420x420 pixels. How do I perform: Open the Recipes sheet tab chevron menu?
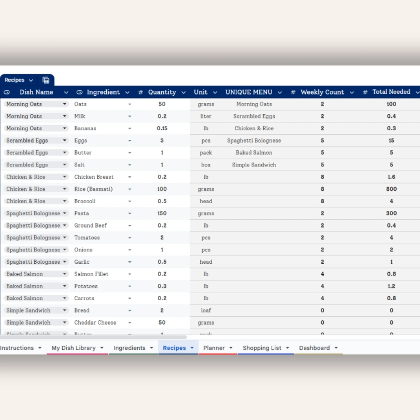point(31,80)
